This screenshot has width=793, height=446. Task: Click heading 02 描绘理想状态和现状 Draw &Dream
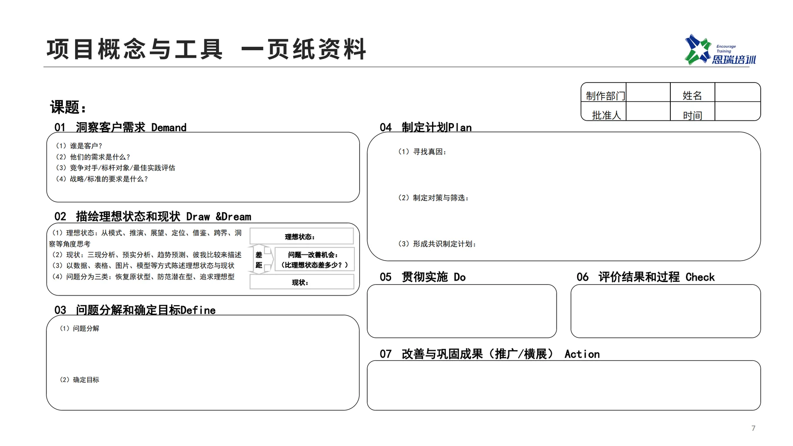153,216
